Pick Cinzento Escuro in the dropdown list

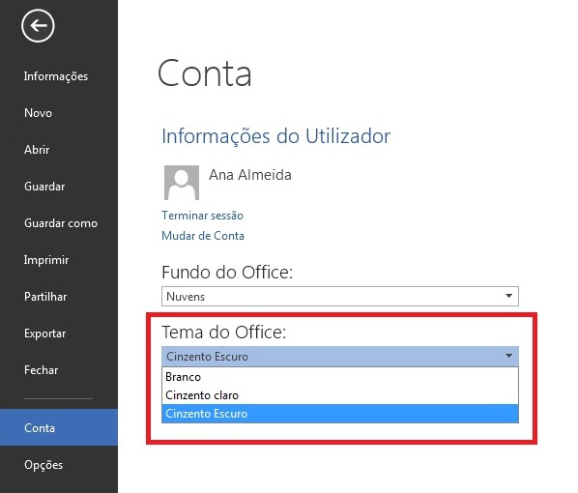(340, 414)
